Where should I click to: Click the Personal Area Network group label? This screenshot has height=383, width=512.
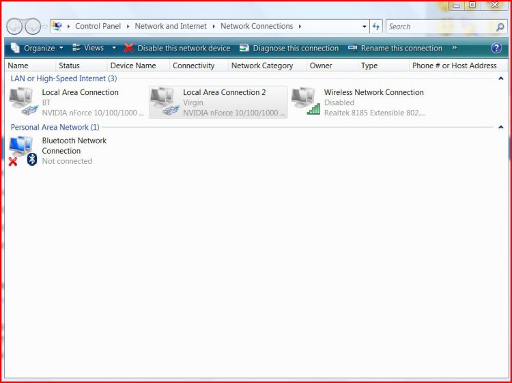[55, 127]
